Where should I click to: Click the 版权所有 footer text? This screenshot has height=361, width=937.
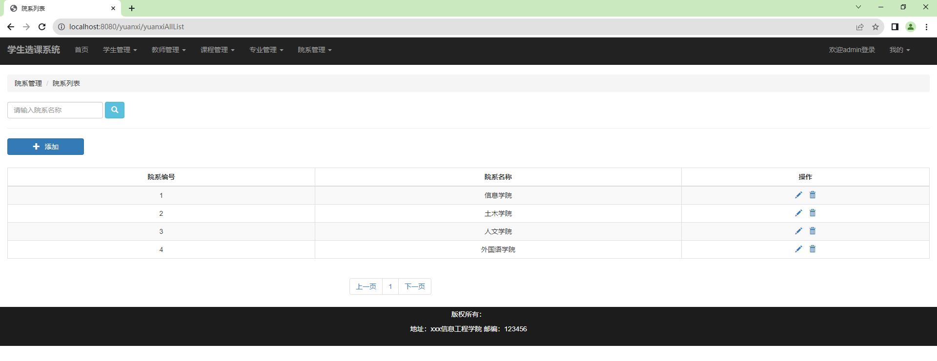point(467,314)
